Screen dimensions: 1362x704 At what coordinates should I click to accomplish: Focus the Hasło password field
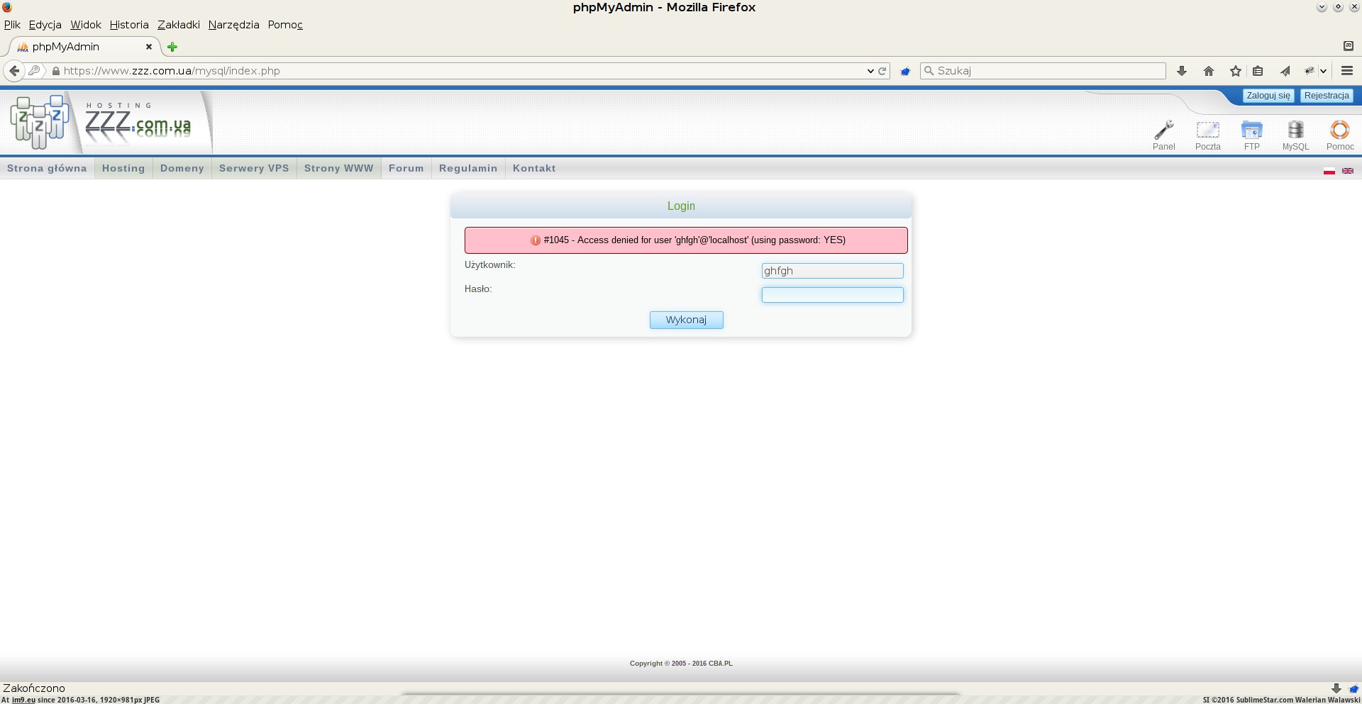pos(833,295)
